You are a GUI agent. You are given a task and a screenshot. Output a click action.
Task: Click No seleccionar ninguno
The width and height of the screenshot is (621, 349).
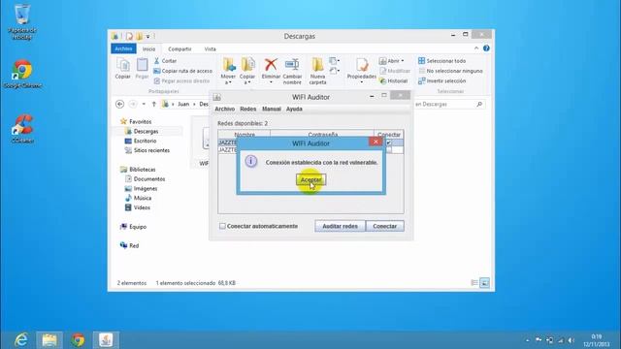pos(450,71)
